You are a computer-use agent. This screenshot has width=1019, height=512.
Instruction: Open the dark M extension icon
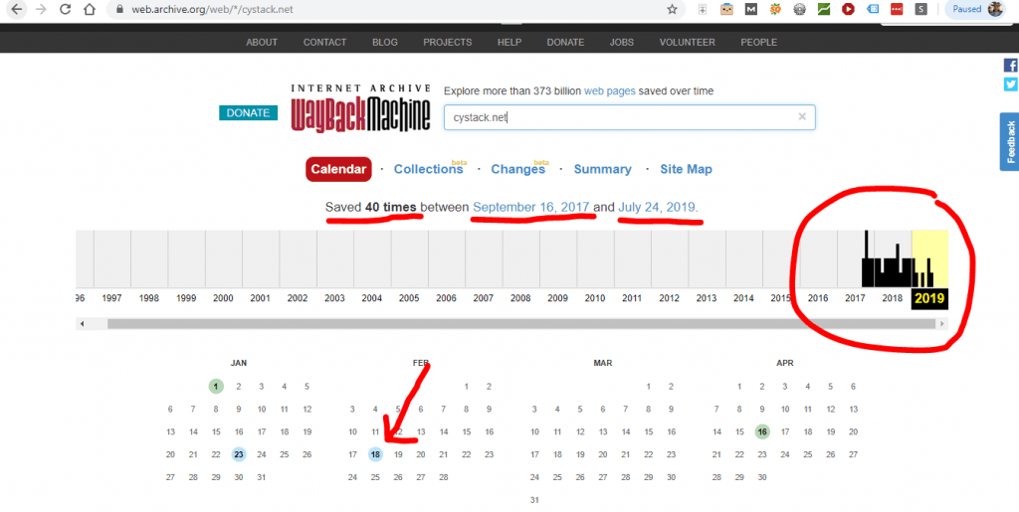(x=750, y=10)
